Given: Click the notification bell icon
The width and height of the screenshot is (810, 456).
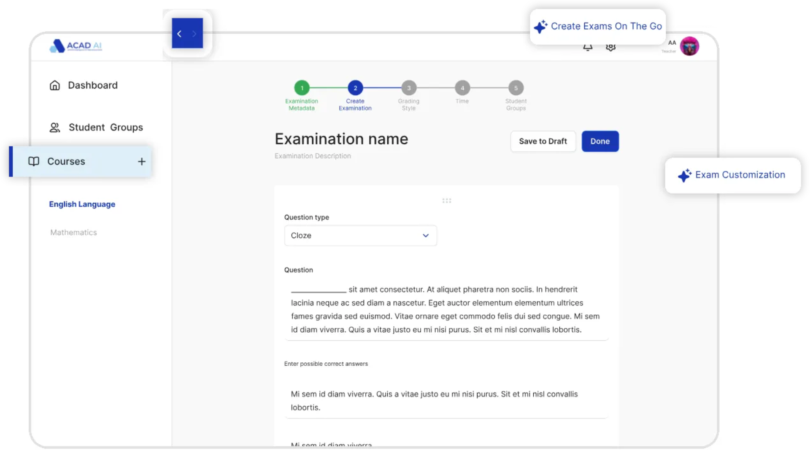Looking at the screenshot, I should pyautogui.click(x=588, y=47).
